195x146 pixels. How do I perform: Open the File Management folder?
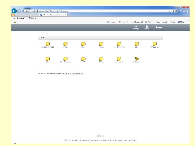[119, 45]
